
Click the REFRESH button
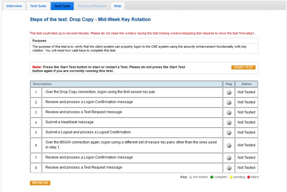pos(40,183)
